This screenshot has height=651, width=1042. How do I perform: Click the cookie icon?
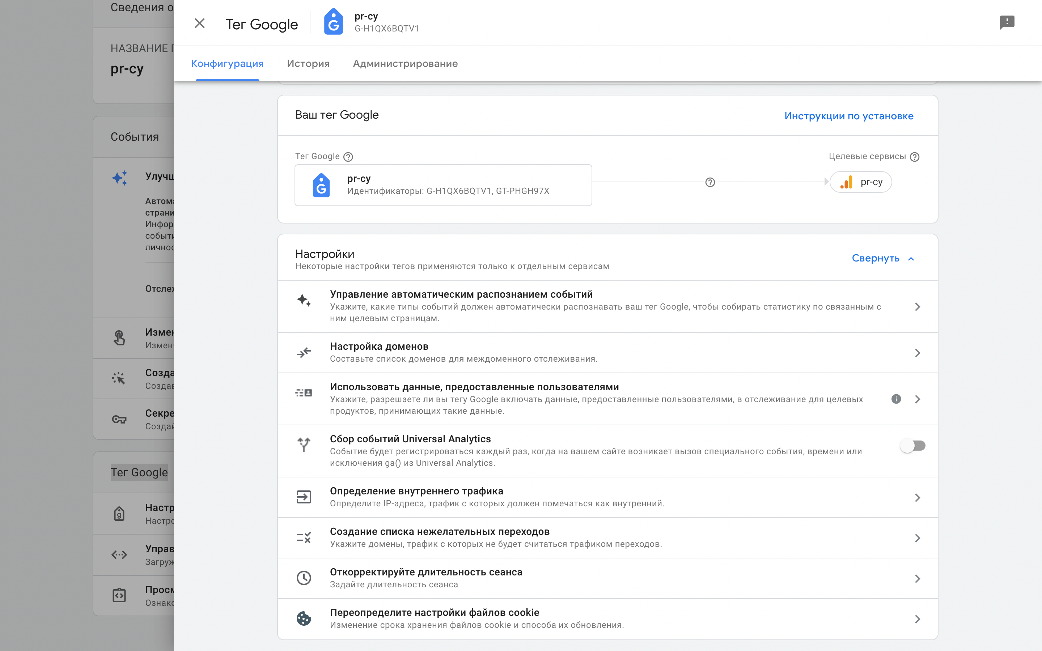tap(304, 619)
